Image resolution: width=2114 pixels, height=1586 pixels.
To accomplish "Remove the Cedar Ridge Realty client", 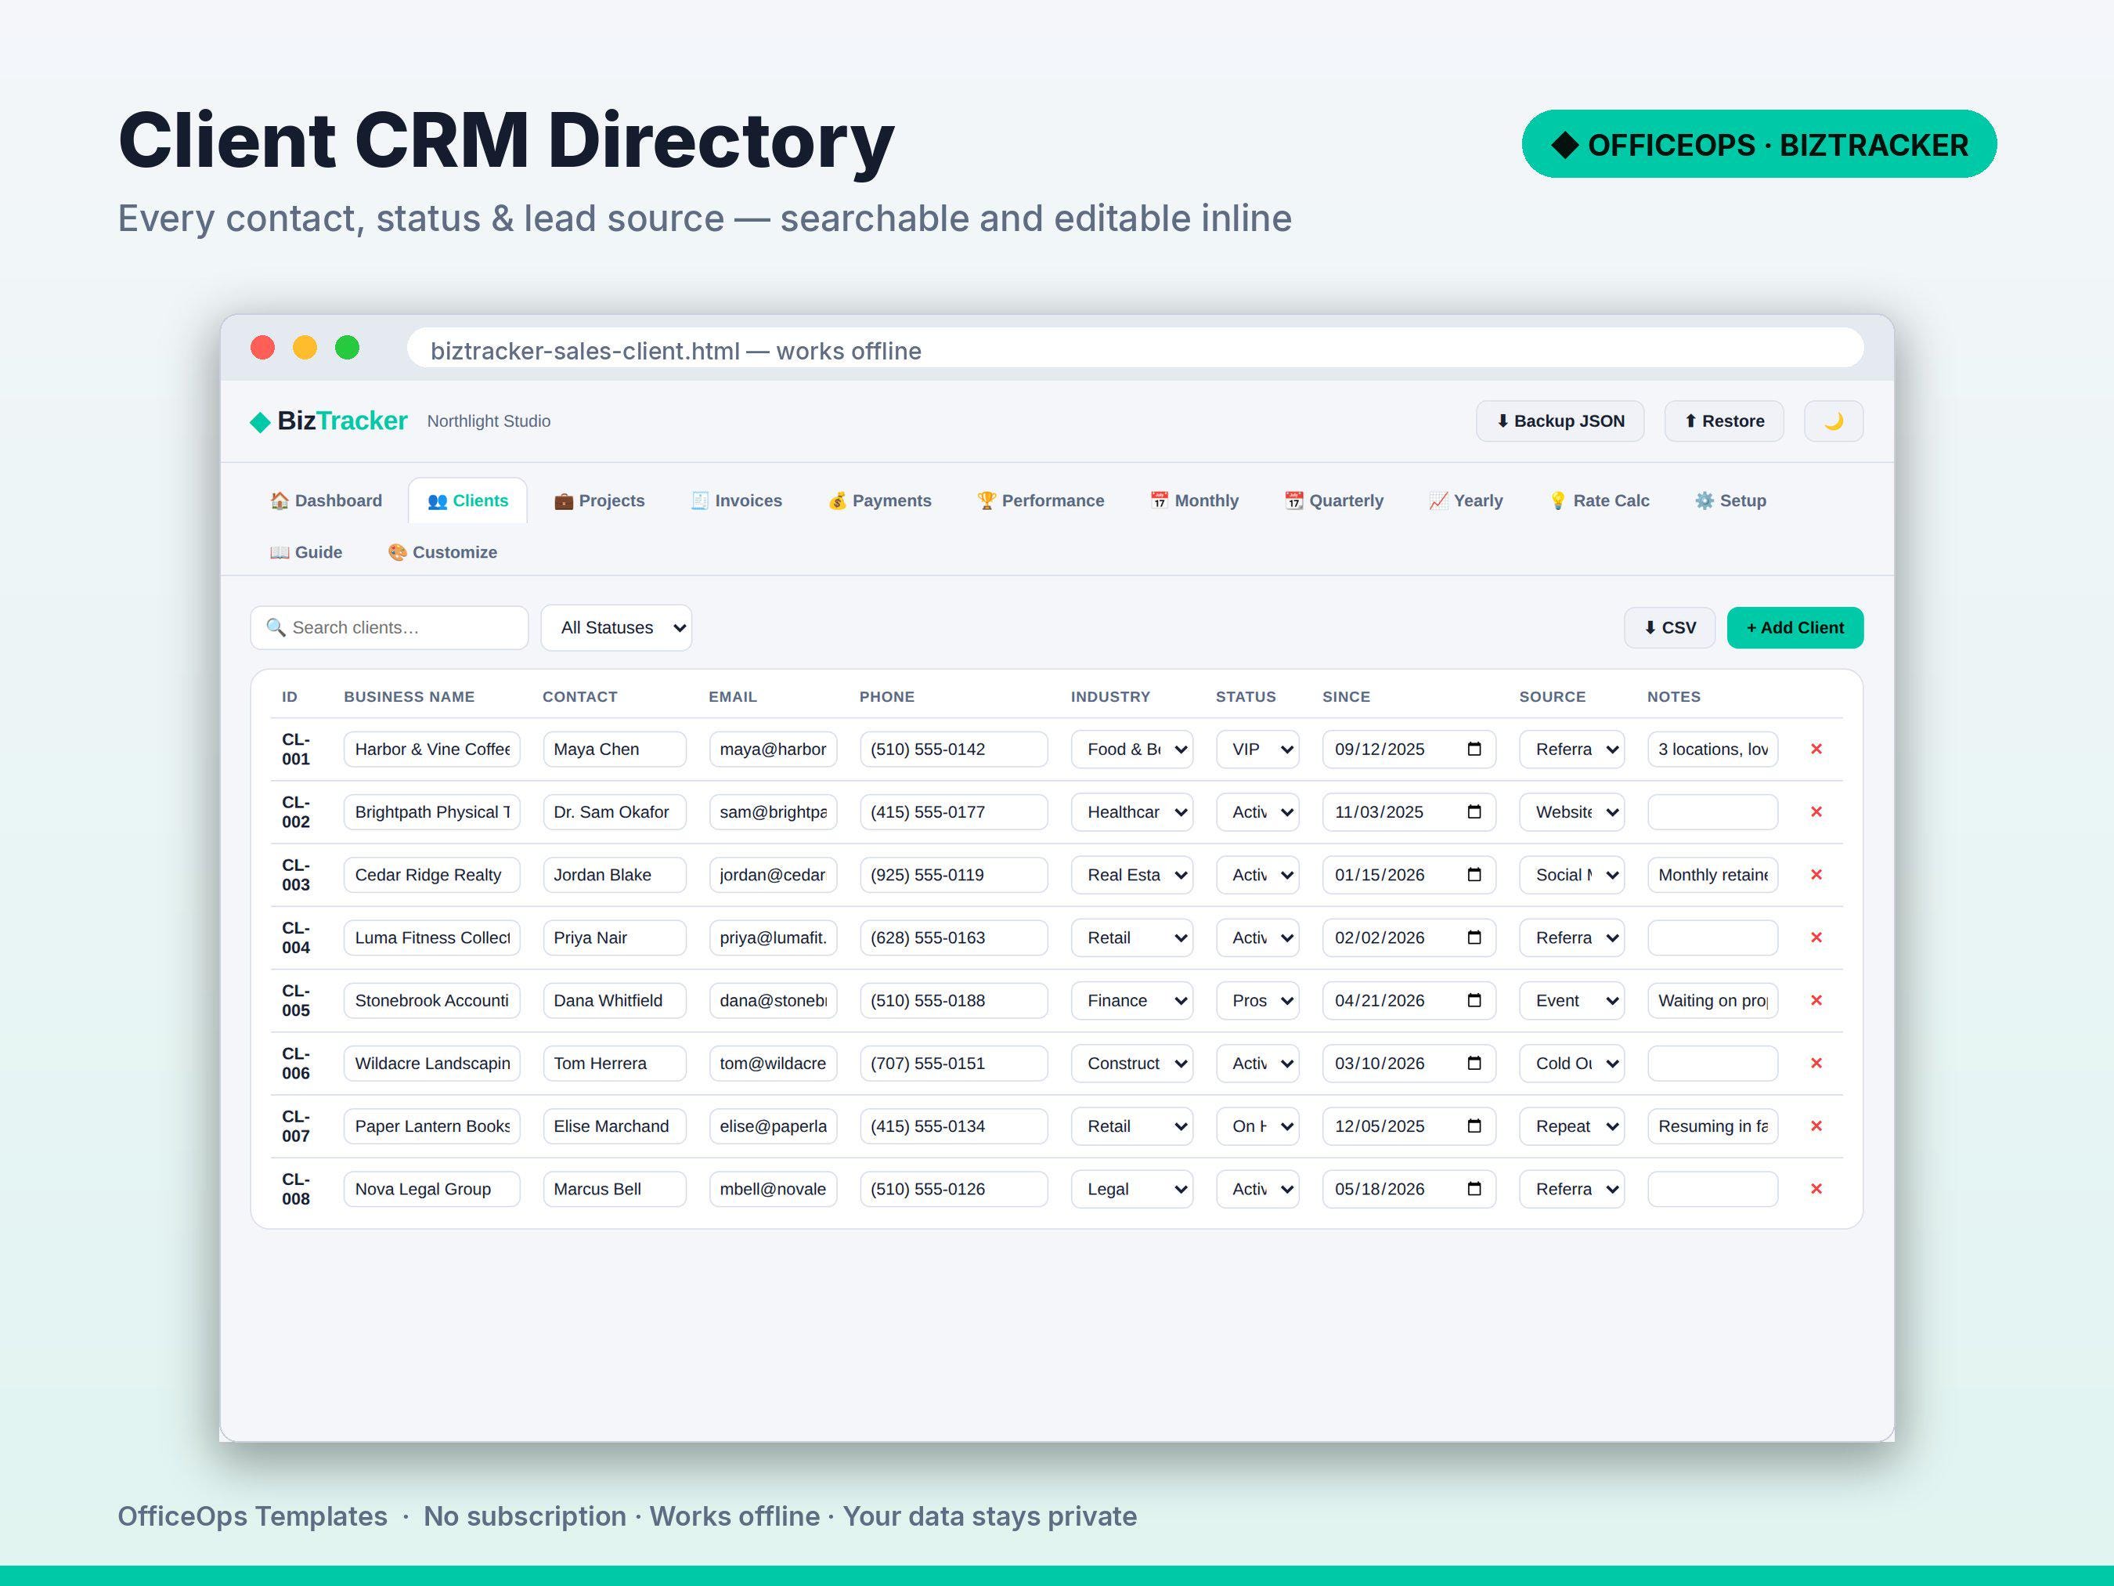I will click(x=1816, y=875).
